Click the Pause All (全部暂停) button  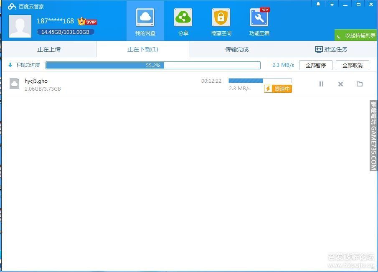(x=316, y=65)
